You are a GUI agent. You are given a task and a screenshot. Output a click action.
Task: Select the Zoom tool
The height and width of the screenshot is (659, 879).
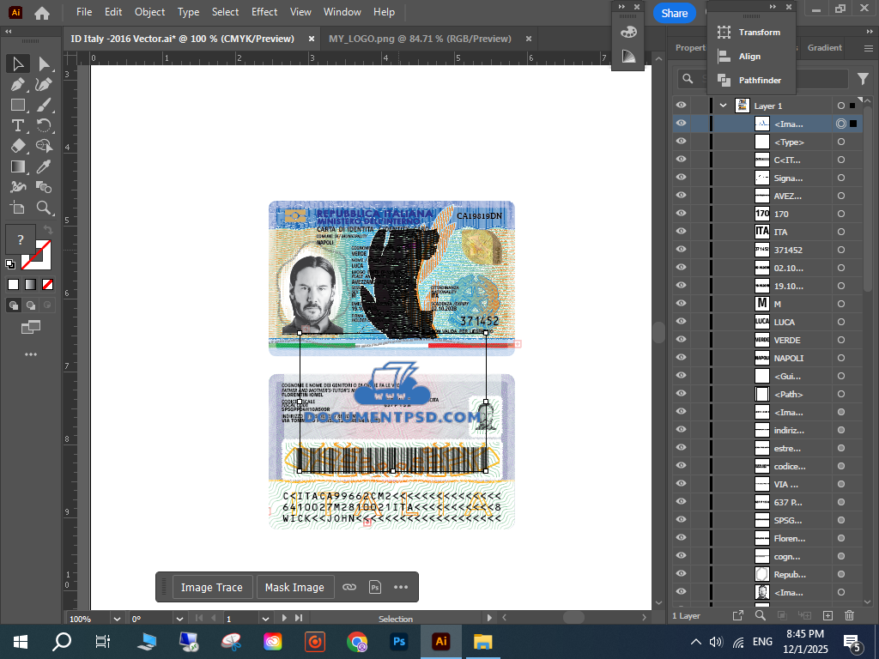click(x=44, y=208)
